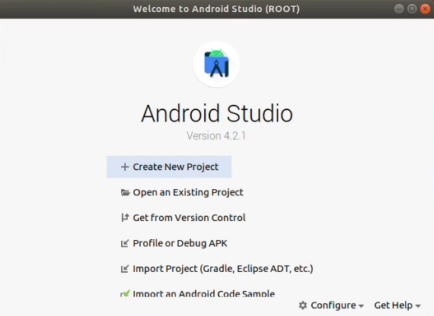Image resolution: width=434 pixels, height=316 pixels.
Task: Expand the Get Help dropdown arrow
Action: [x=418, y=306]
